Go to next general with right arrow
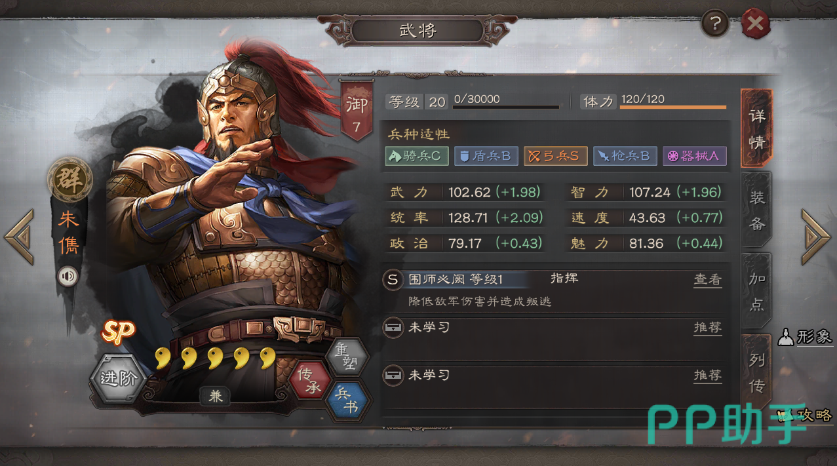Screen dimensions: 837x466 pos(817,237)
